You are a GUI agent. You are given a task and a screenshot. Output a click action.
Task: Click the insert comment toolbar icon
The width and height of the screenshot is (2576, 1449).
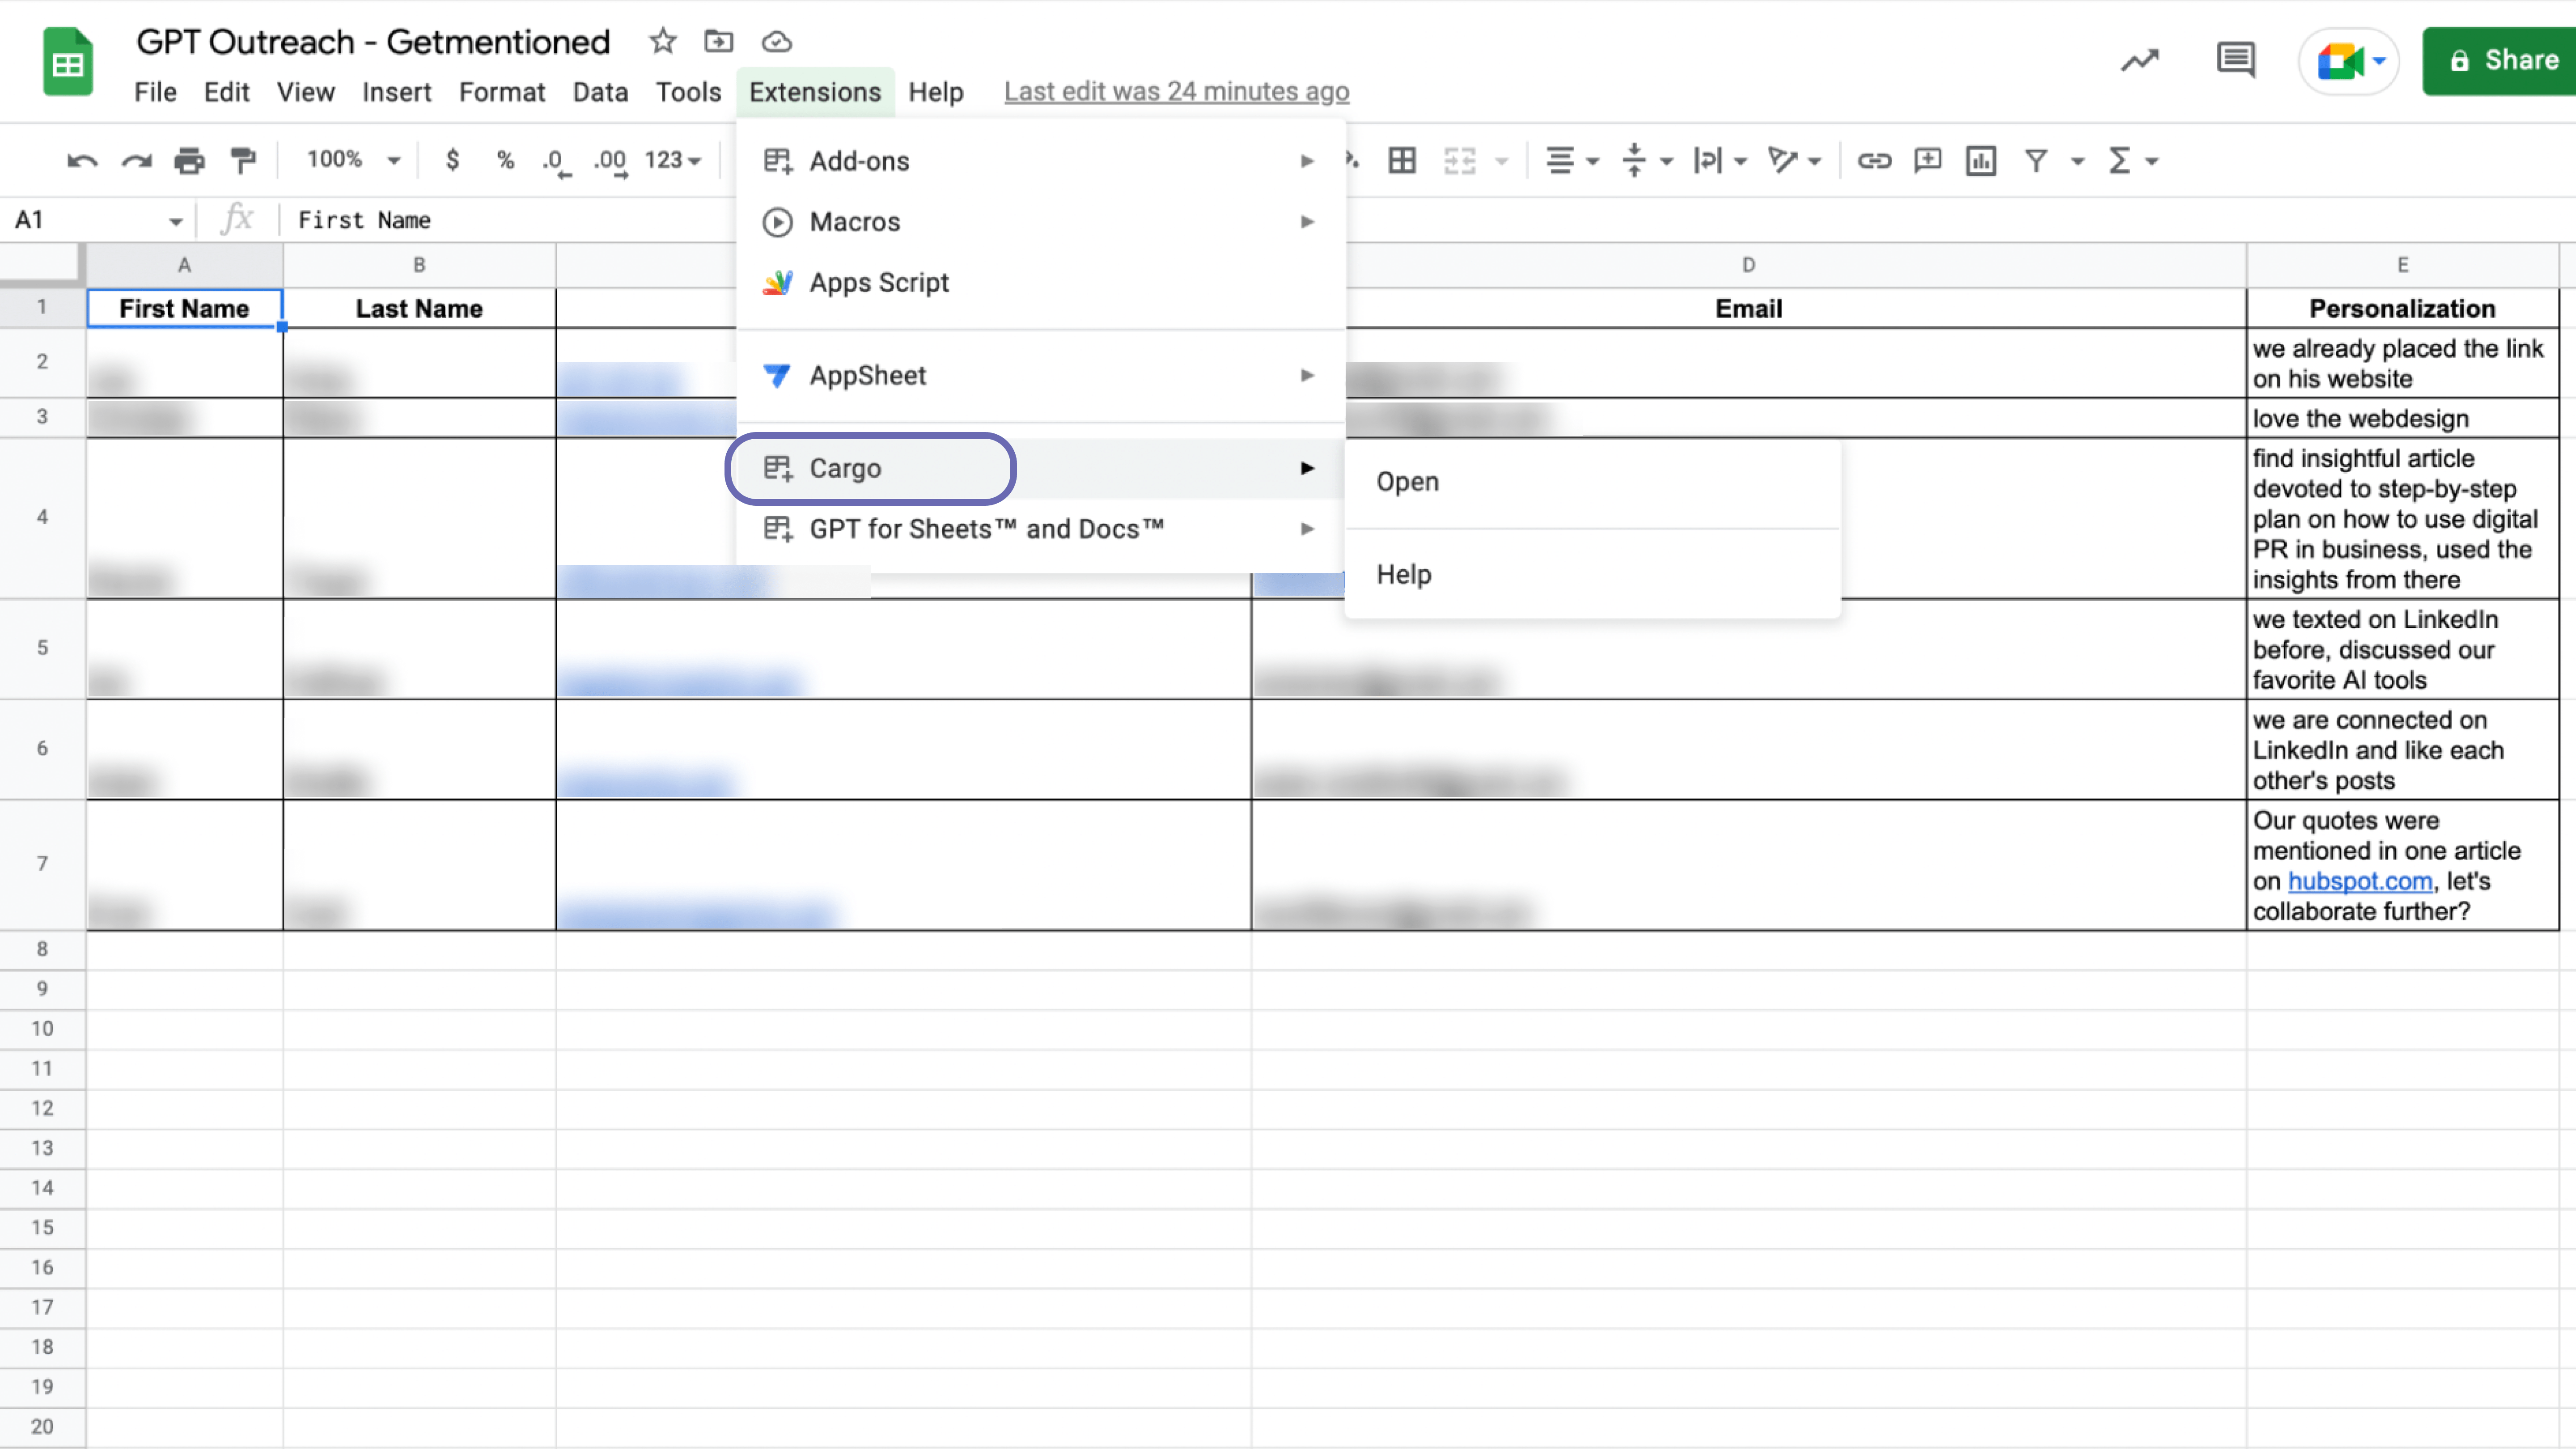(x=1927, y=161)
